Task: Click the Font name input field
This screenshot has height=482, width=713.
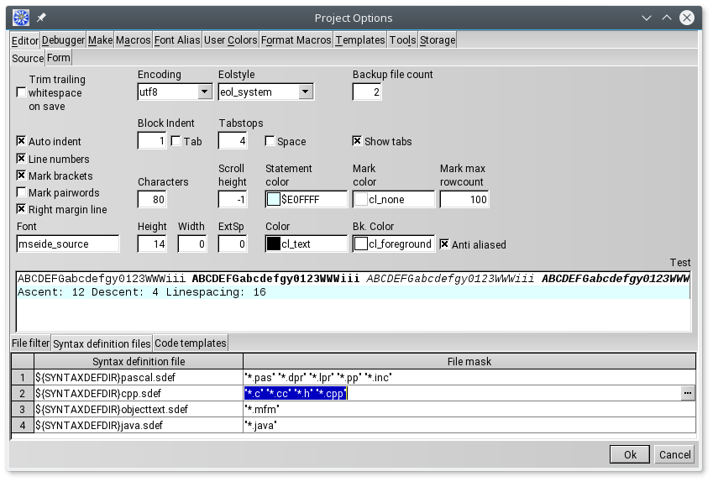Action: (x=67, y=244)
